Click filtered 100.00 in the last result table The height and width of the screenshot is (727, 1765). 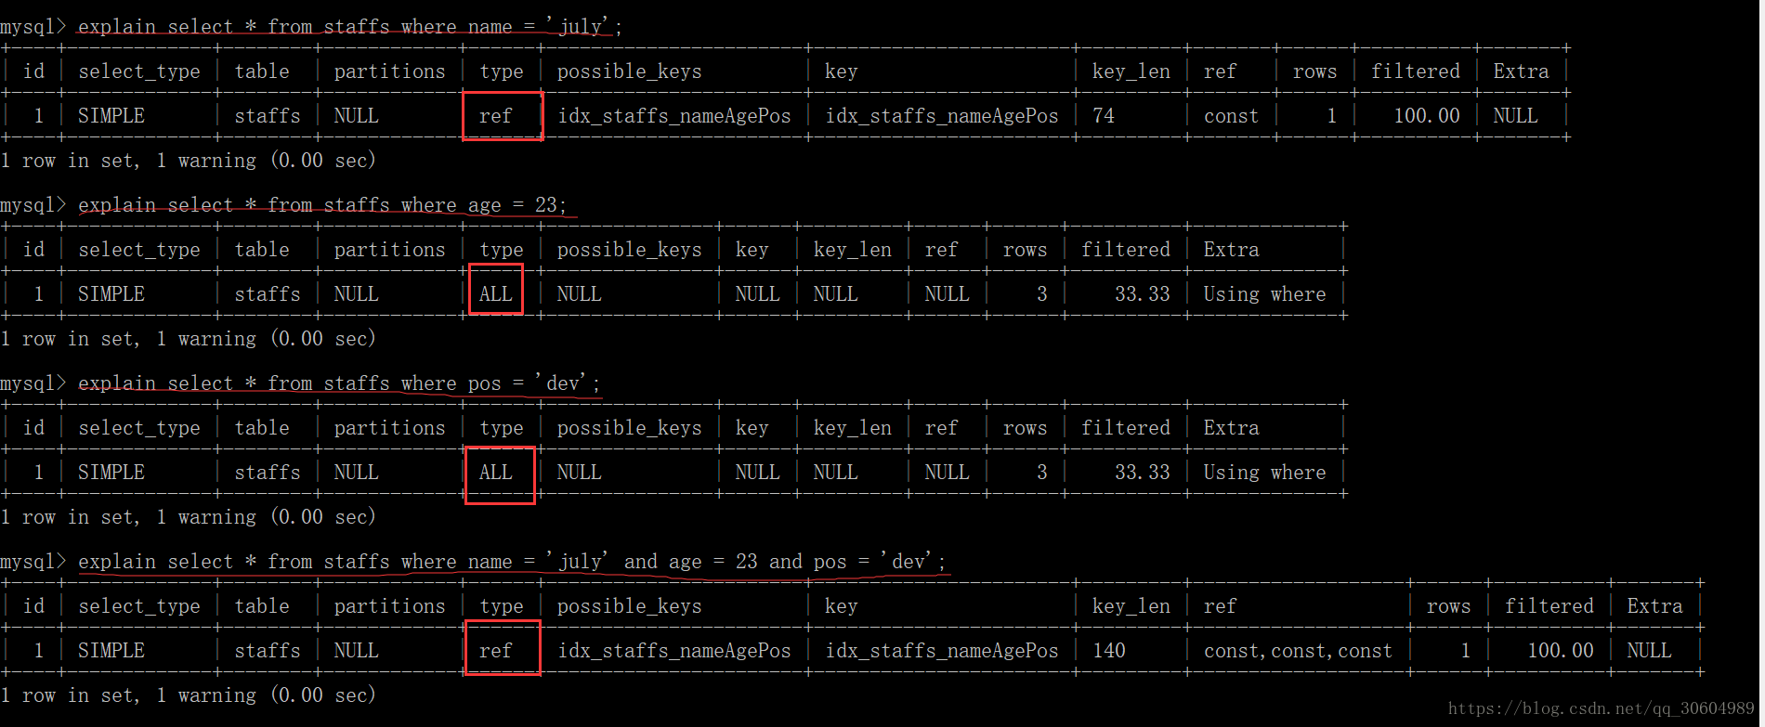tap(1561, 650)
